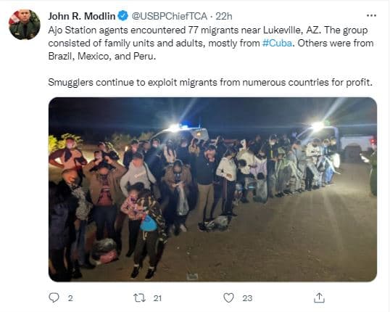The image size is (390, 312).
Task: Open the John R. Modlin display name link
Action: pyautogui.click(x=82, y=16)
